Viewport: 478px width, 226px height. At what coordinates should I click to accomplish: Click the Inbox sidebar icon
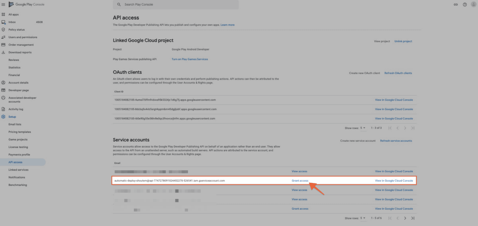click(3, 22)
